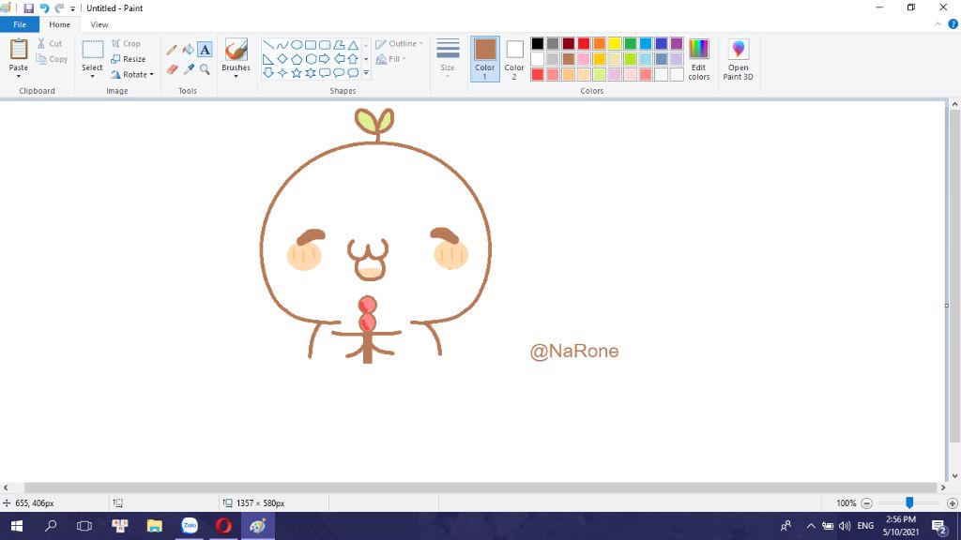
Task: Select the Eraser tool
Action: pyautogui.click(x=173, y=69)
